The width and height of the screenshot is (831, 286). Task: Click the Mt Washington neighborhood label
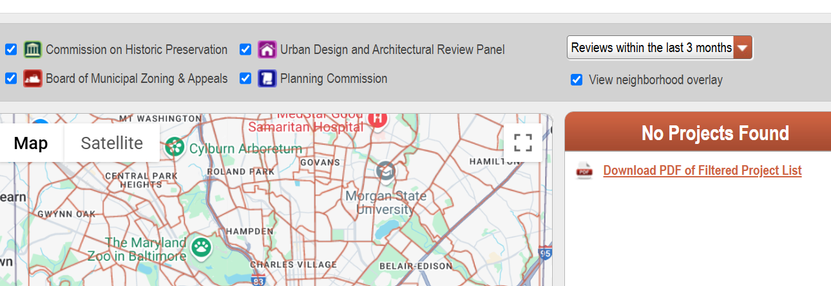click(x=160, y=119)
